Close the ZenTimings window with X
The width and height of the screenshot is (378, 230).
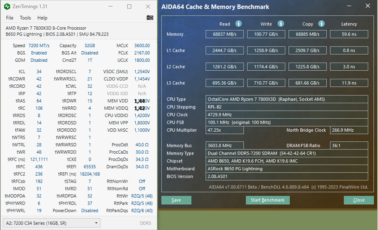pyautogui.click(x=148, y=6)
